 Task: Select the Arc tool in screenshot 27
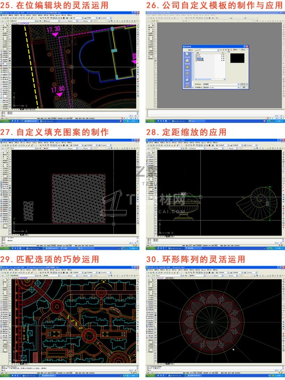tap(10, 164)
